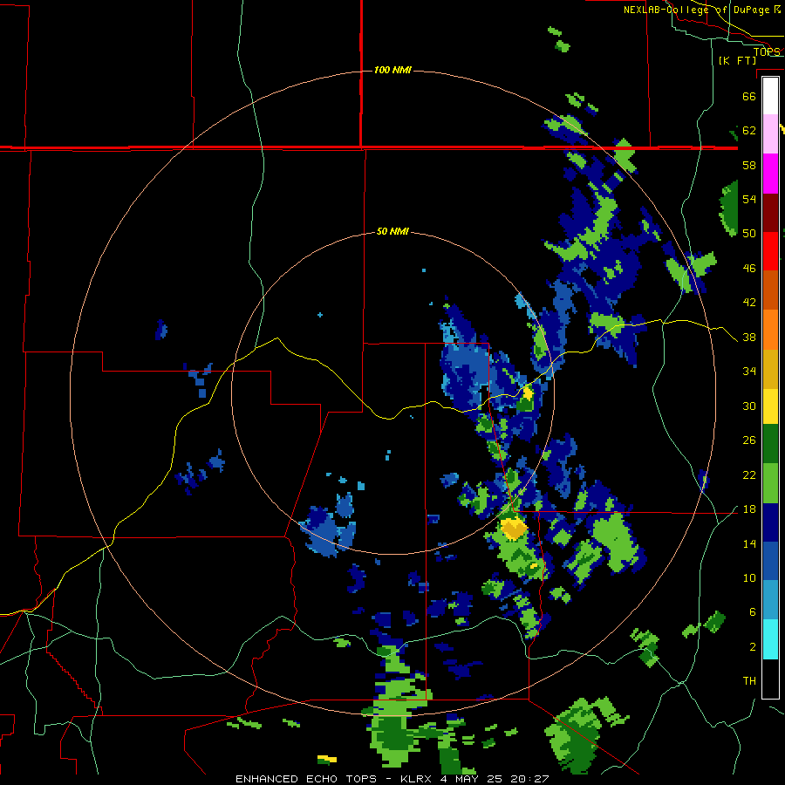Image resolution: width=785 pixels, height=785 pixels.
Task: Click the TOPS legend title
Action: (x=767, y=51)
